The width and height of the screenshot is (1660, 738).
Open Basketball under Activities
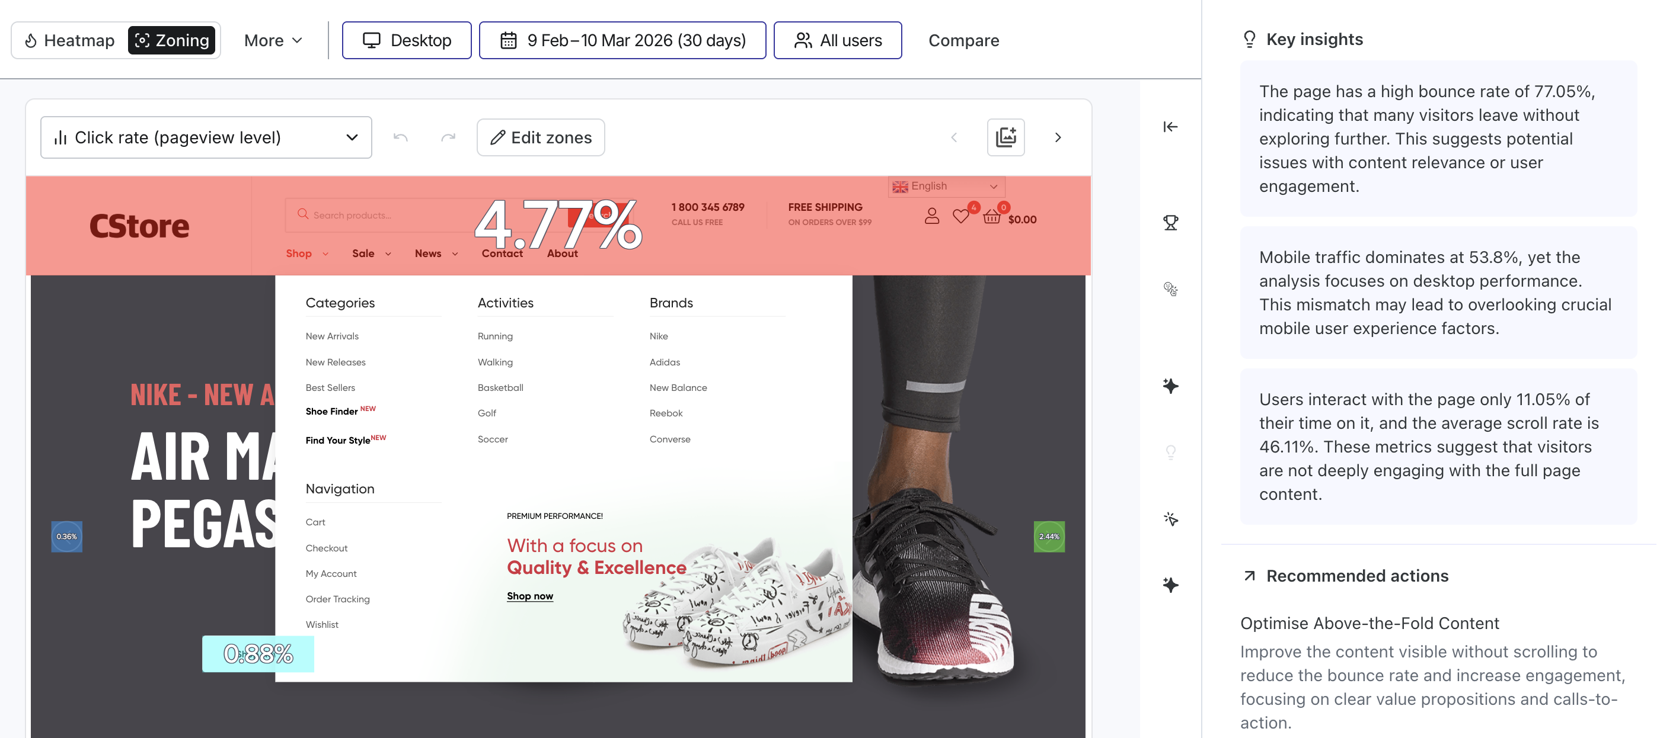tap(500, 388)
